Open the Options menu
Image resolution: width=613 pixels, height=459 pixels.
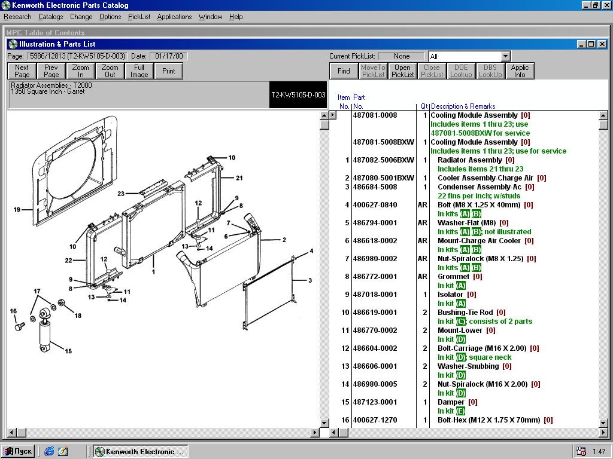tap(110, 17)
